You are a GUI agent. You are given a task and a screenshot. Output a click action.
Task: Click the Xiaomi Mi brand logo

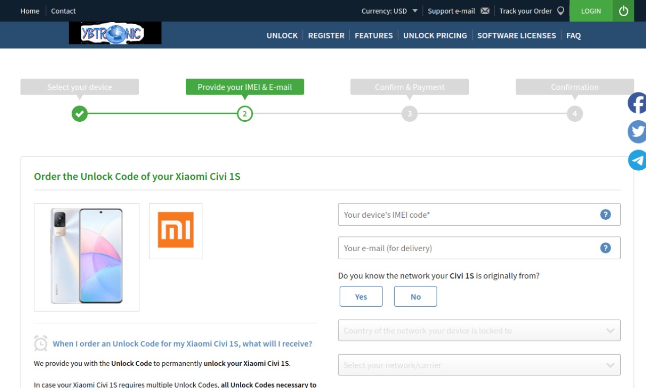click(x=176, y=231)
